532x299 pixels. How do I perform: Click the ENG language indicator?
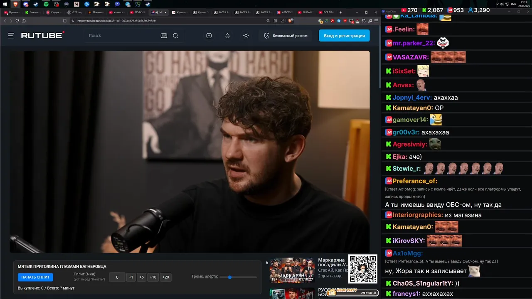[513, 4]
